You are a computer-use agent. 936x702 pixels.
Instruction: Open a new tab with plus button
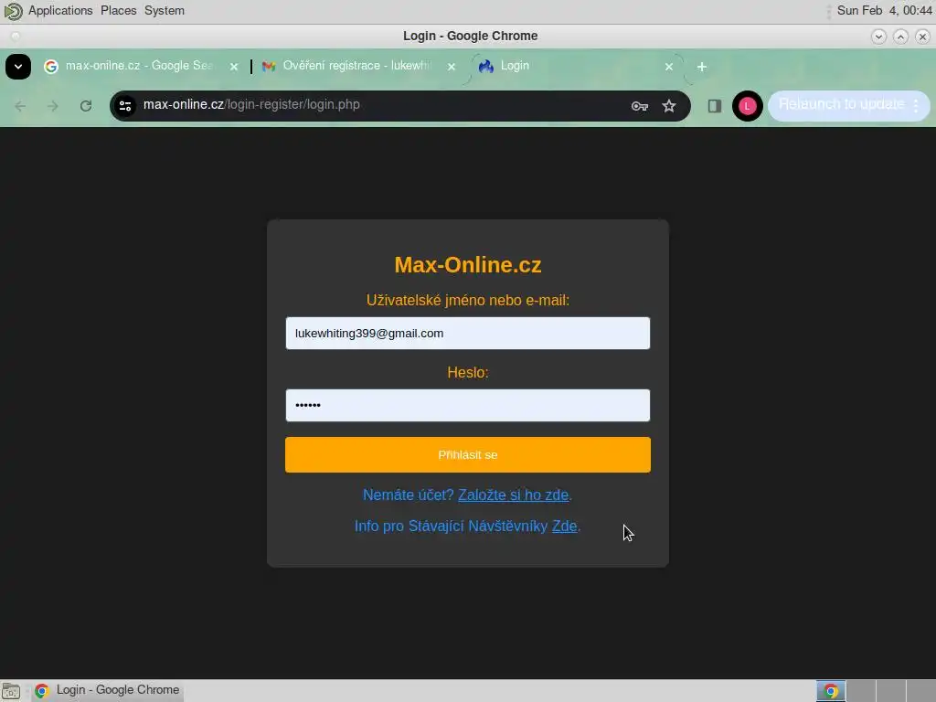(702, 67)
